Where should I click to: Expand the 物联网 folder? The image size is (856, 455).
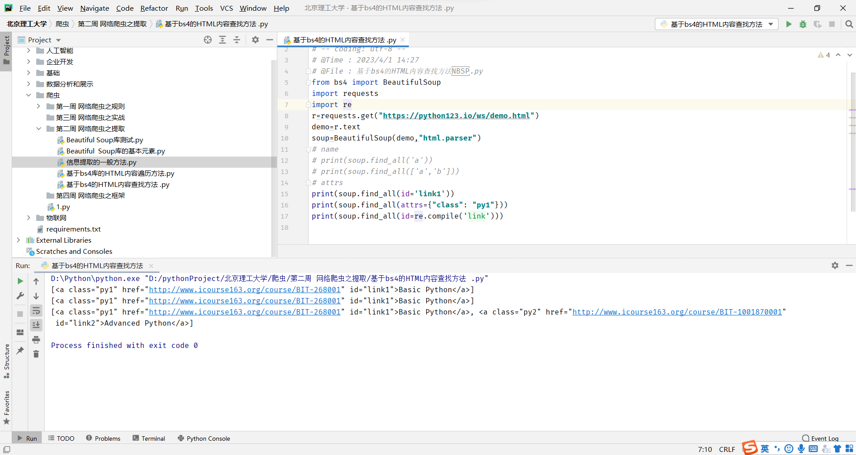tap(29, 218)
